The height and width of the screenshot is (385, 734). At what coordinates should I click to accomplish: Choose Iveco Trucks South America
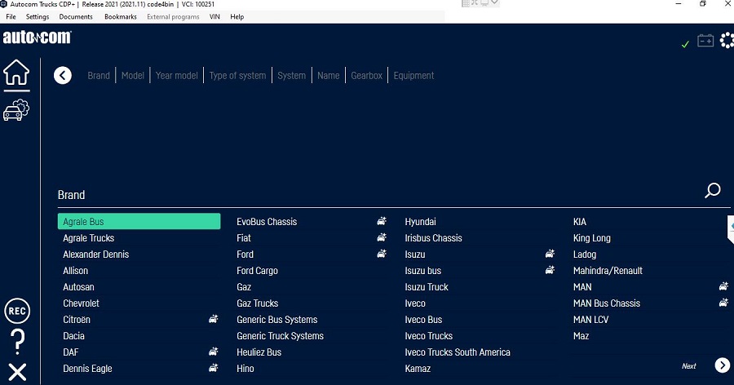click(x=457, y=352)
